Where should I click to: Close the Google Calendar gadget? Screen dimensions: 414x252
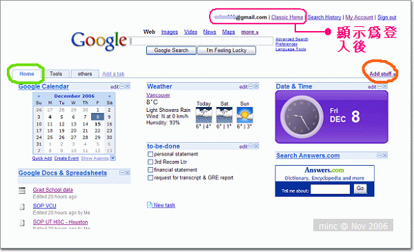(128, 86)
